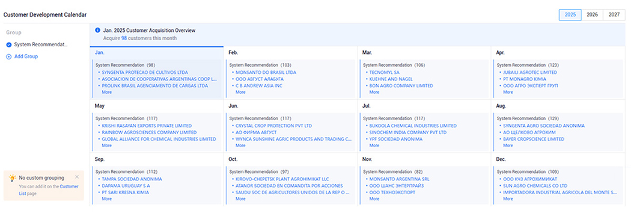
Task: Open the Customer List page link
Action: click(x=49, y=190)
